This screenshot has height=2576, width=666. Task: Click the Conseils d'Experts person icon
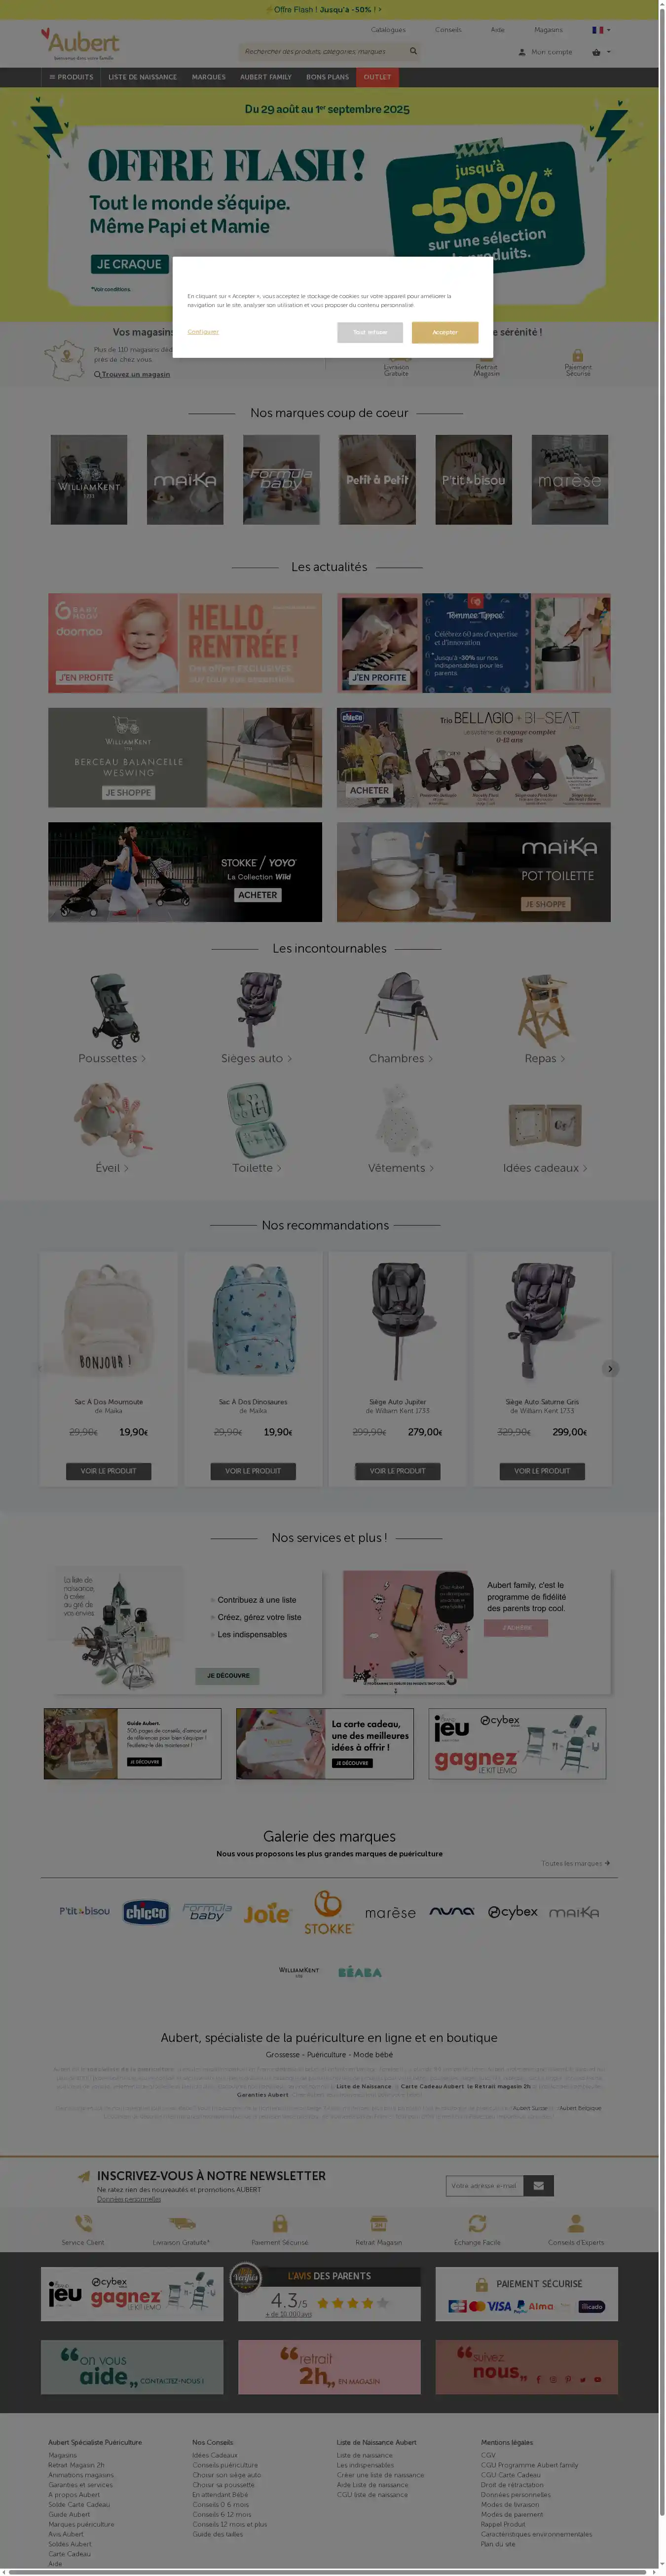tap(576, 2223)
